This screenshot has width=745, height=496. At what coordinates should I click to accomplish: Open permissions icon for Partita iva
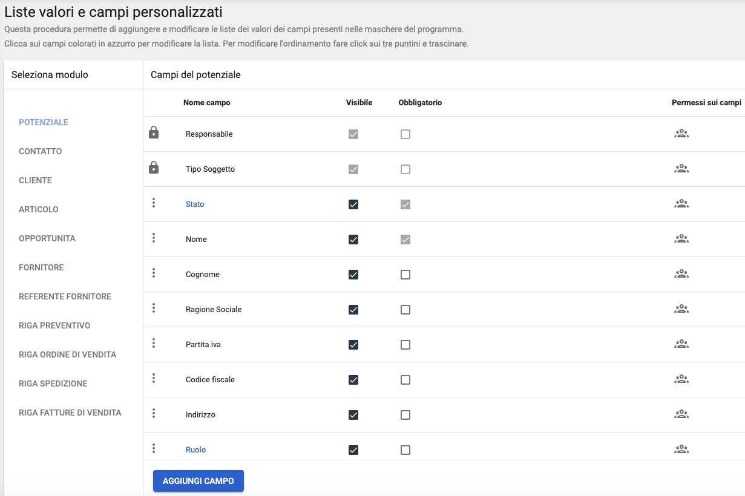[x=681, y=344]
